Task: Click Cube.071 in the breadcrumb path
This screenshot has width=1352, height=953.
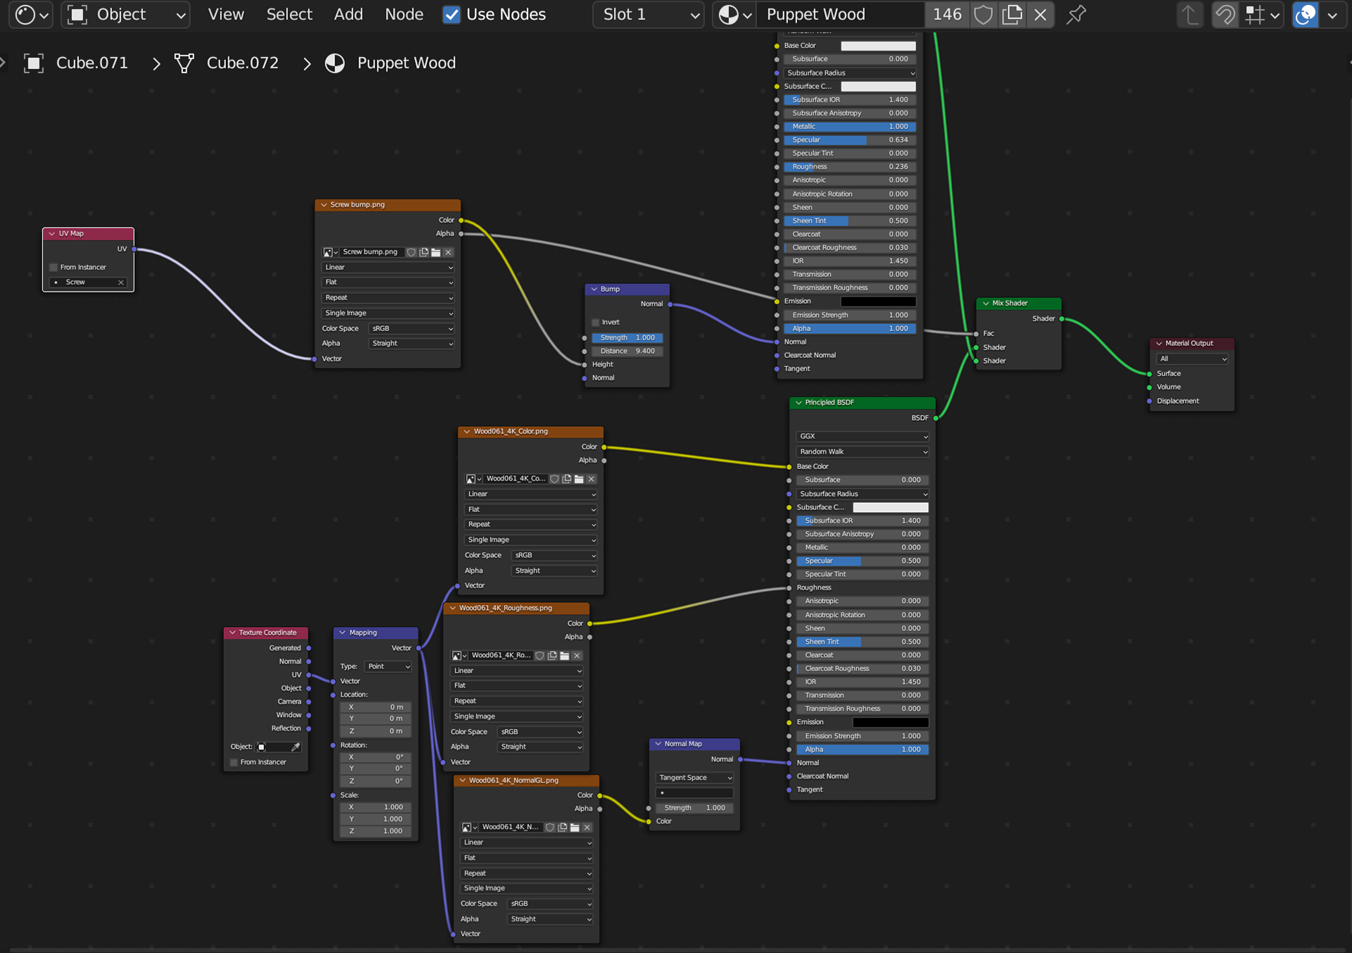Action: (x=92, y=63)
